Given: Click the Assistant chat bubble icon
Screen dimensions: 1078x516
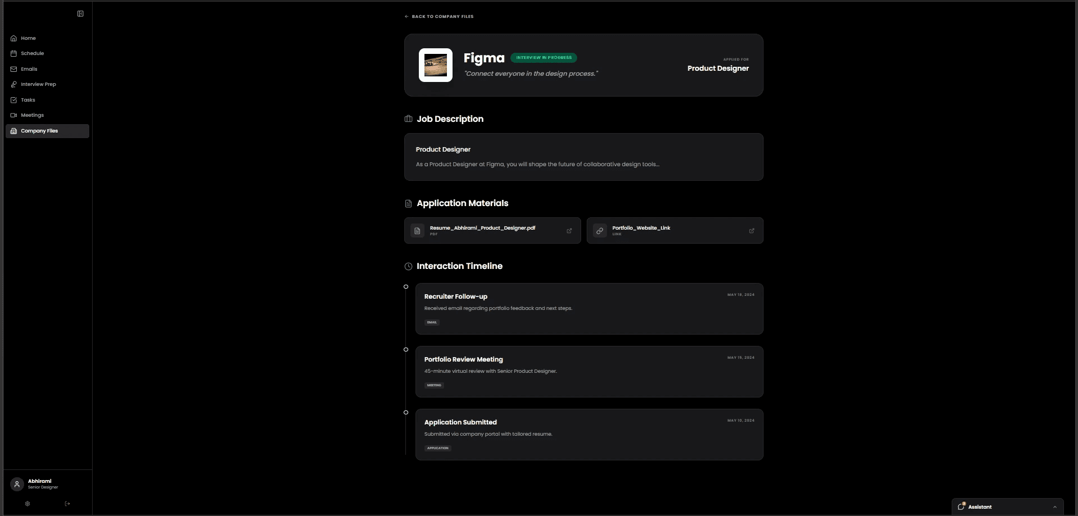Looking at the screenshot, I should tap(961, 506).
